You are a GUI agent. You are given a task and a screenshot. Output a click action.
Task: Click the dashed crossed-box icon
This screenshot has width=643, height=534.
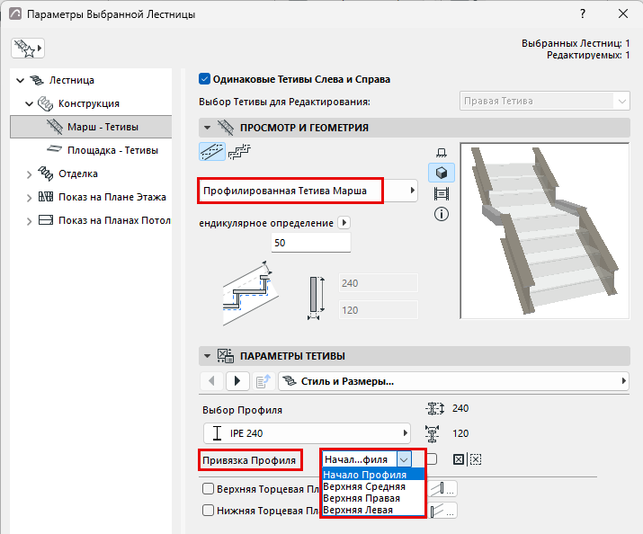tap(476, 459)
